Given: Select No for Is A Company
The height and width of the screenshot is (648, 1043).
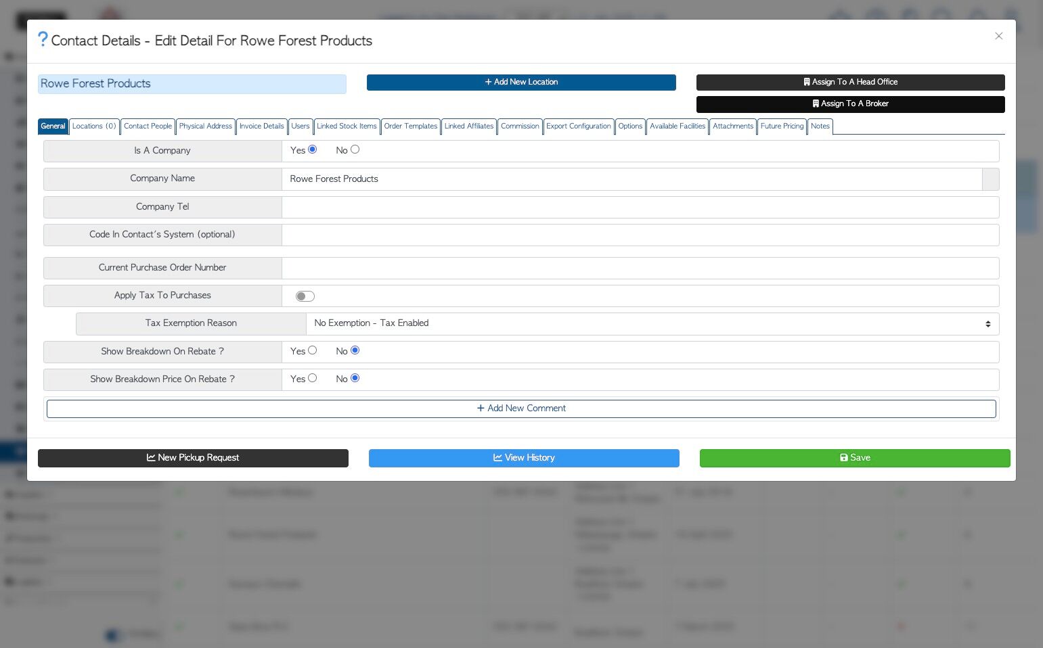Looking at the screenshot, I should pos(355,149).
